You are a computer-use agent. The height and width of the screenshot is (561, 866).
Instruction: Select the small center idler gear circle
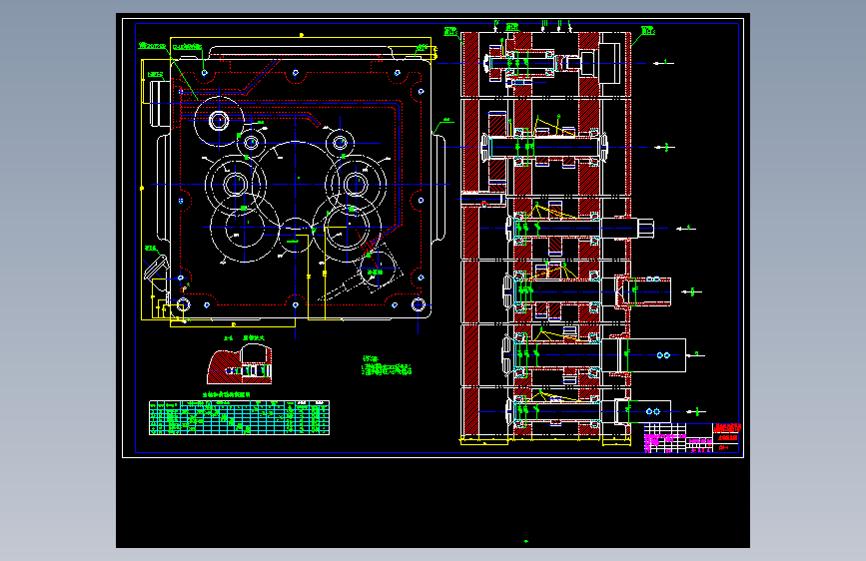[x=296, y=235]
